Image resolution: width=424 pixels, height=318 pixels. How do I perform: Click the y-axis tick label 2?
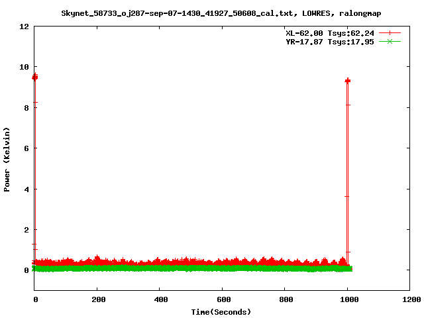point(26,230)
